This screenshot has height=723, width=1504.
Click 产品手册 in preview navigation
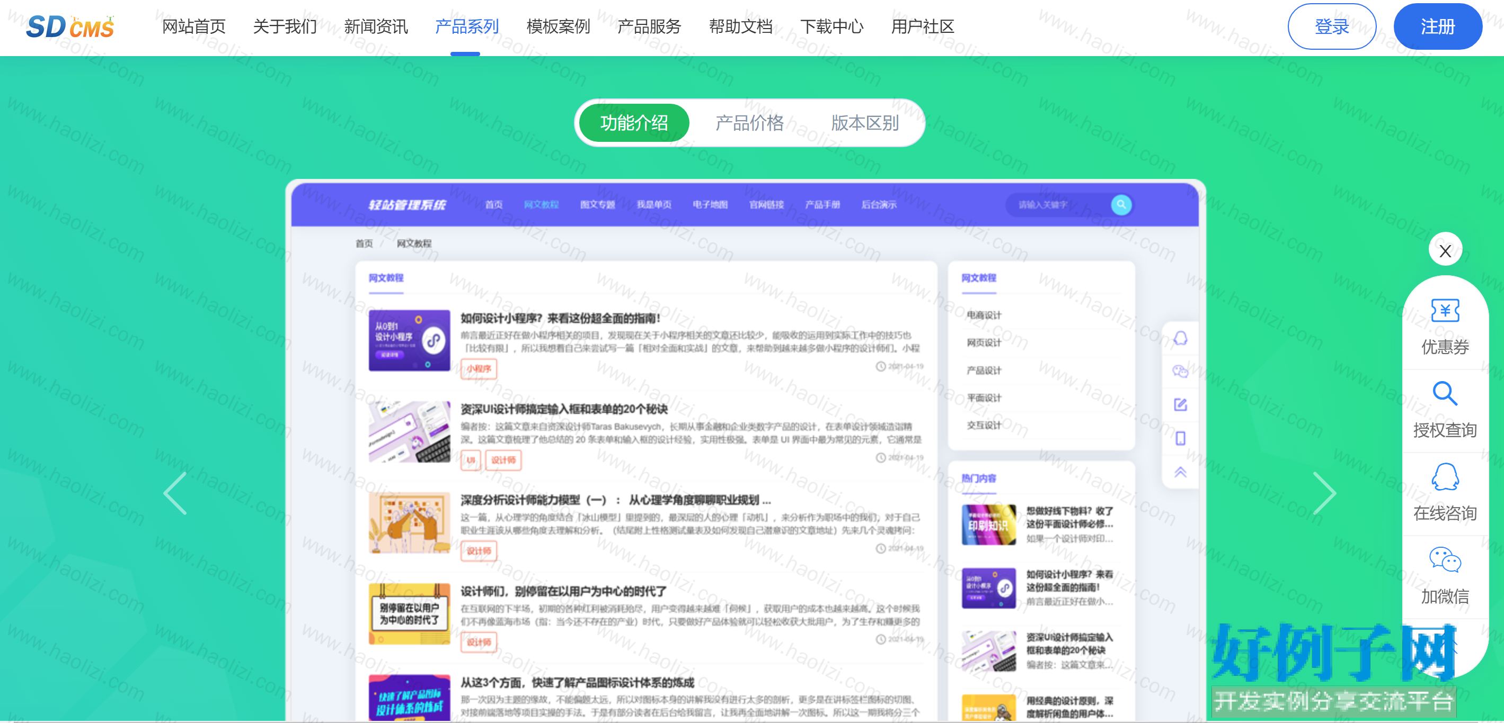coord(822,205)
